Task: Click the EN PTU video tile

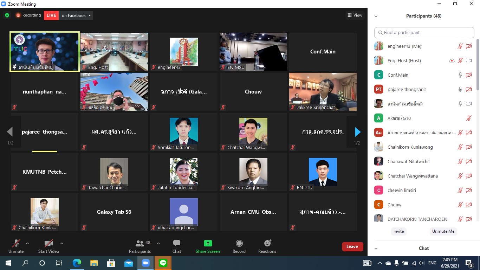Action: [323, 172]
